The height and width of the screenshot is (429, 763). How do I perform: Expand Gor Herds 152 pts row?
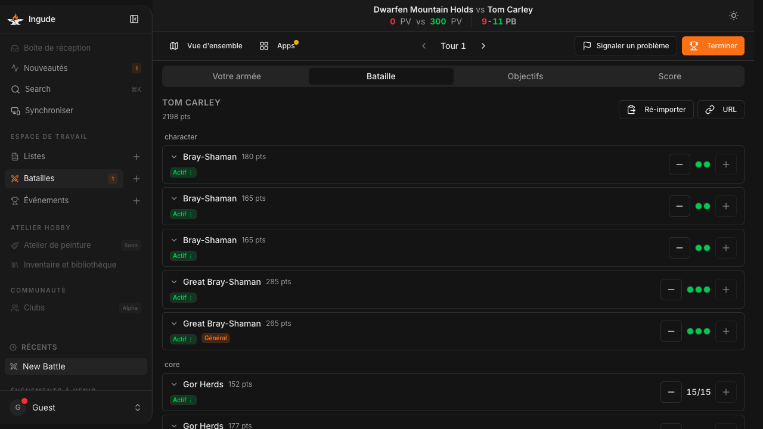[x=174, y=384]
